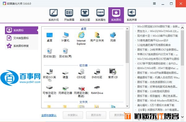Open the 53套免费的扁平化Icon设计 article
The height and width of the screenshot is (122, 186).
tap(153, 40)
